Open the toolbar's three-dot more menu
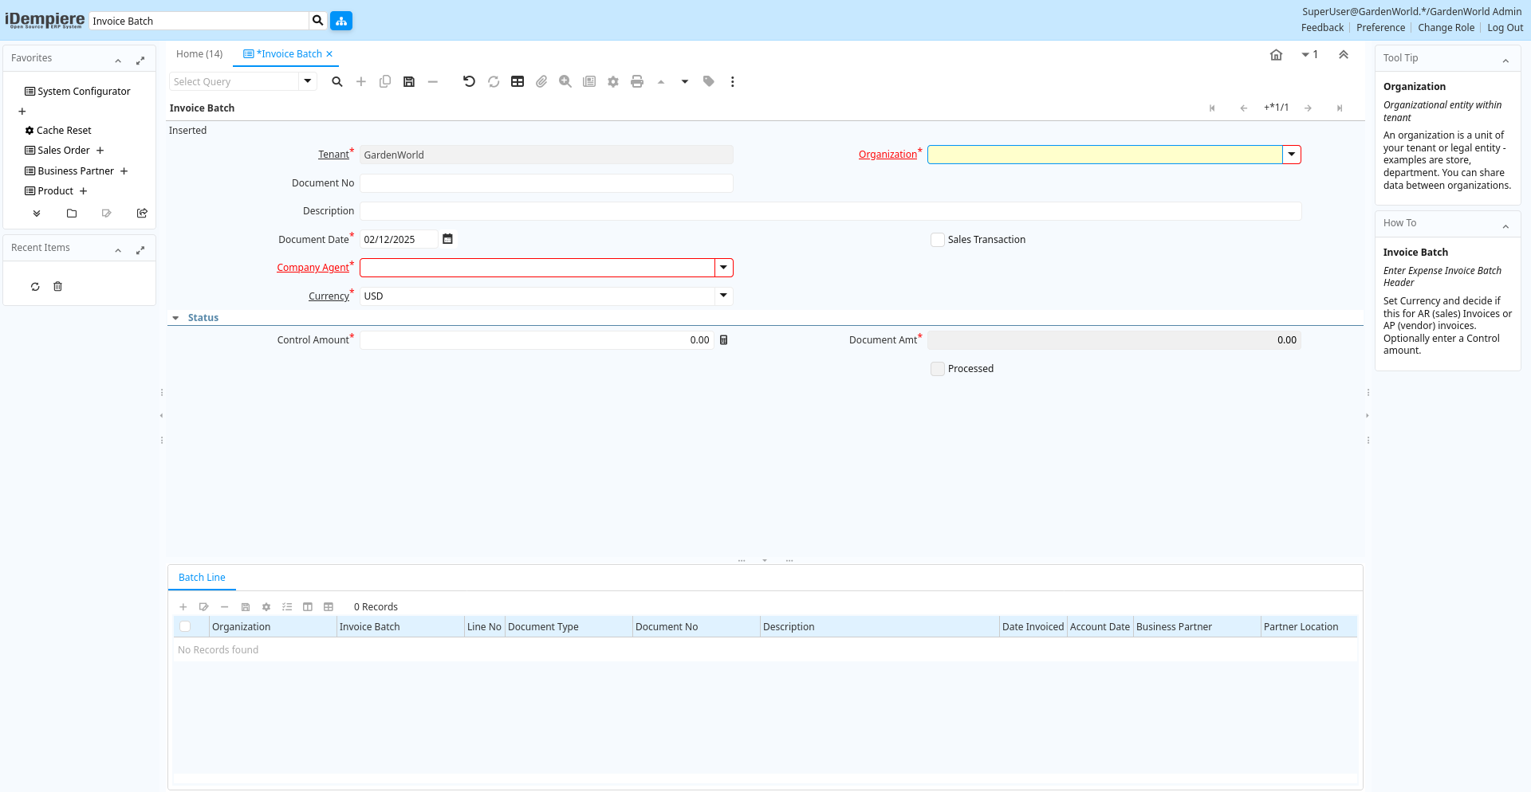Image resolution: width=1531 pixels, height=792 pixels. pos(732,81)
